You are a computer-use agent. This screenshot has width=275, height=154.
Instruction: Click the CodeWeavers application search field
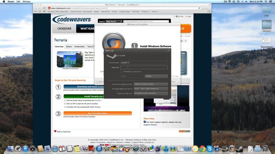click(x=146, y=21)
